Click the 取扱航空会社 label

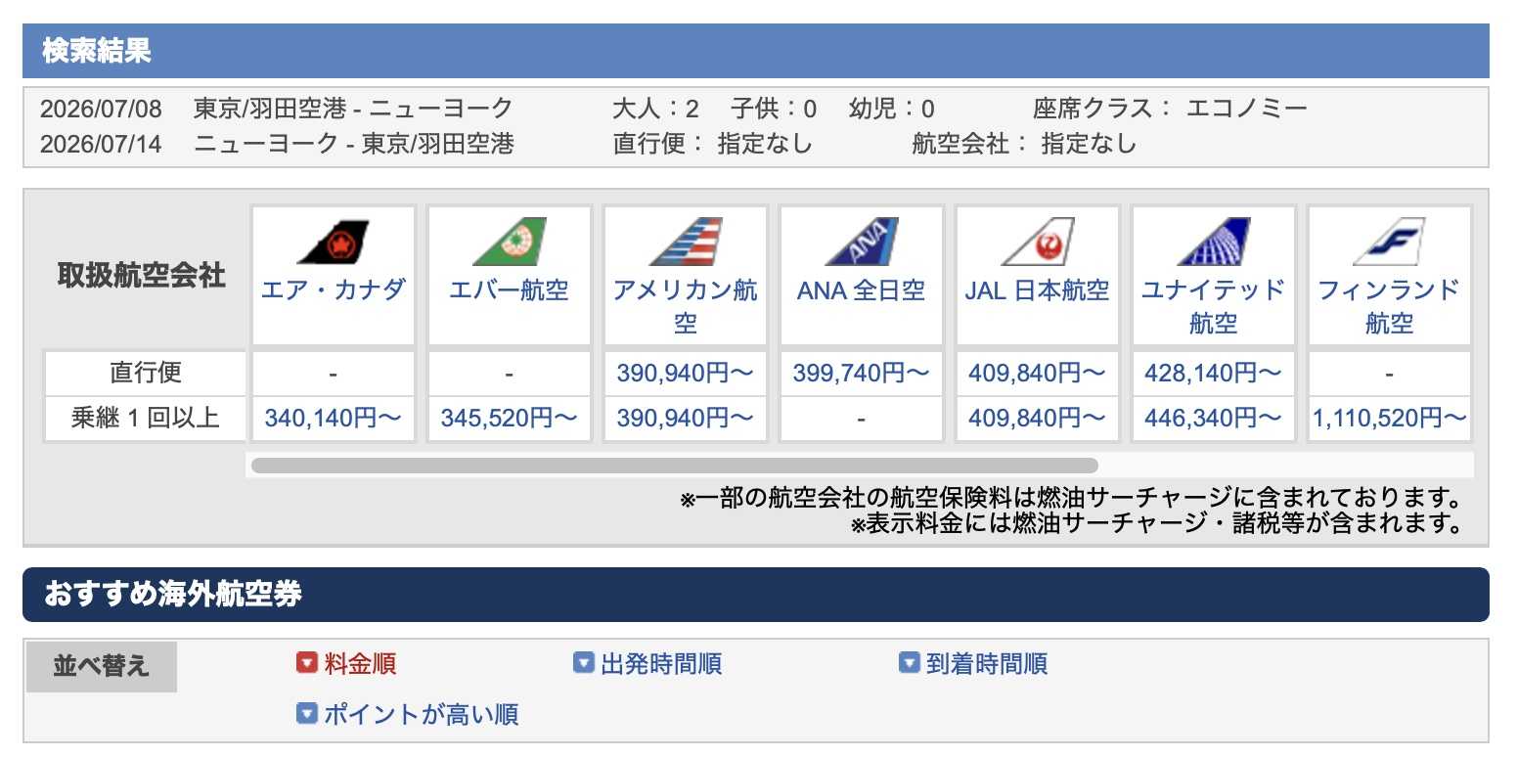point(142,276)
